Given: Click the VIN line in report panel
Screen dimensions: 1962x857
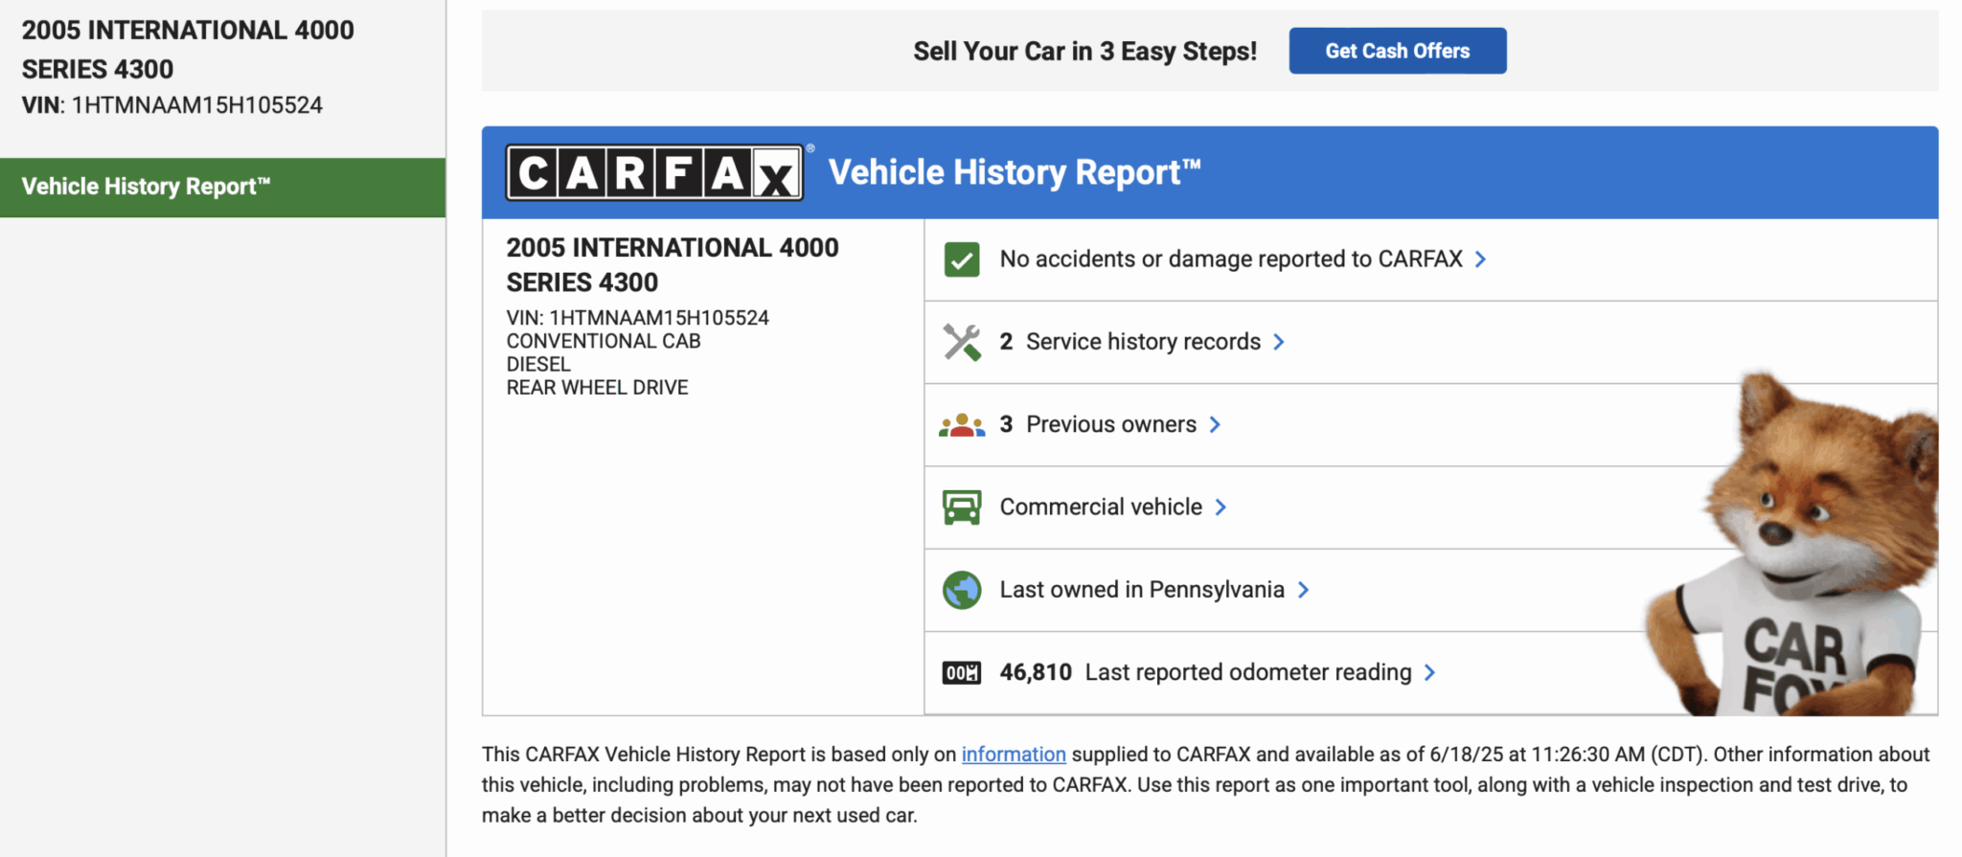Looking at the screenshot, I should pyautogui.click(x=638, y=318).
